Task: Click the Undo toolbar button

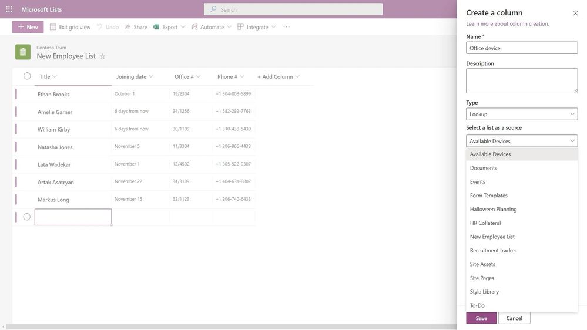Action: [x=108, y=27]
